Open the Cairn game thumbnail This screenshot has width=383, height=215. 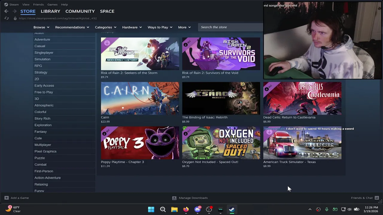(140, 98)
